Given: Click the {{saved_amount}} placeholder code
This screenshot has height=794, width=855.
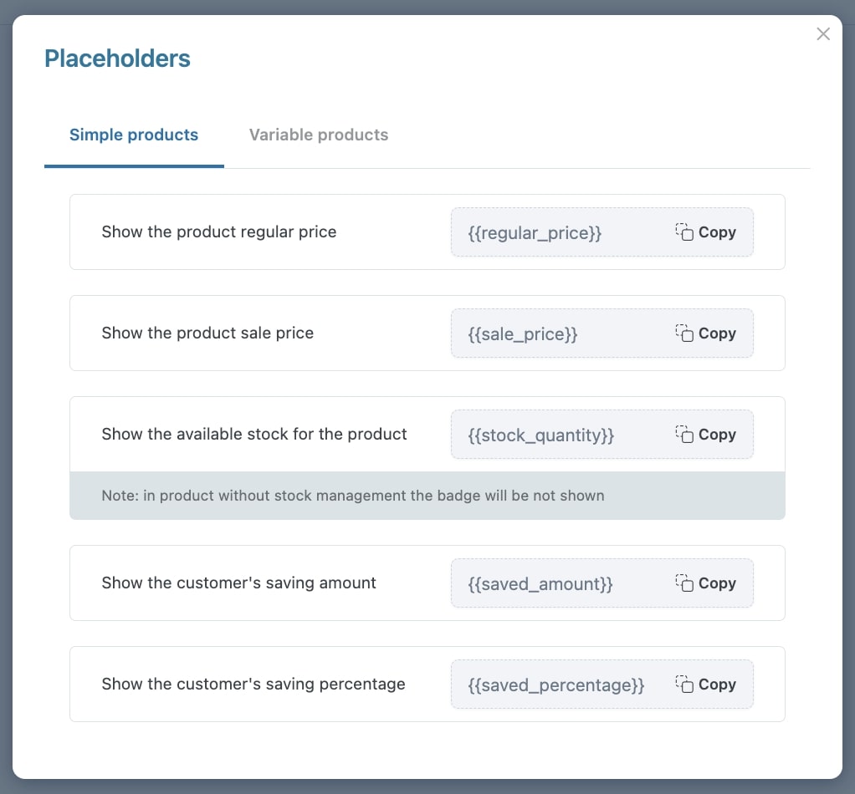Looking at the screenshot, I should point(540,584).
